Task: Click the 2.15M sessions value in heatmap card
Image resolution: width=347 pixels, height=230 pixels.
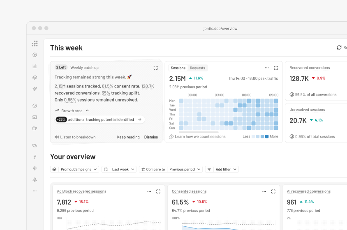Action: [177, 78]
